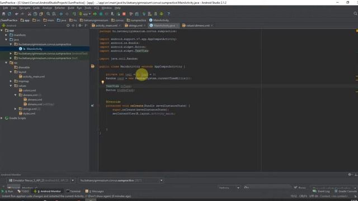Click Scroll from Source icon in Project panel
Image resolution: width=358 pixels, height=201 pixels.
click(68, 26)
